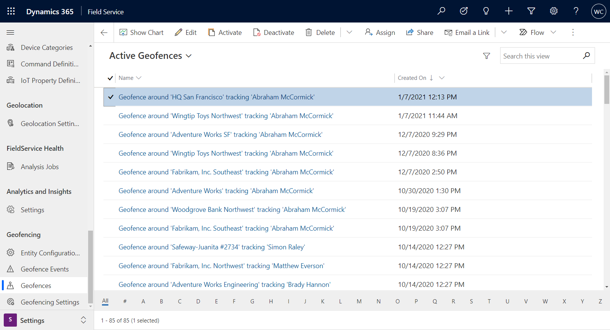Click the search view magnifier button
This screenshot has height=330, width=610.
[x=587, y=56]
